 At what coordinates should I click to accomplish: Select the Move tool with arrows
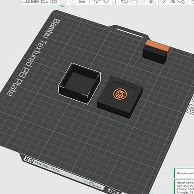(97, 1)
